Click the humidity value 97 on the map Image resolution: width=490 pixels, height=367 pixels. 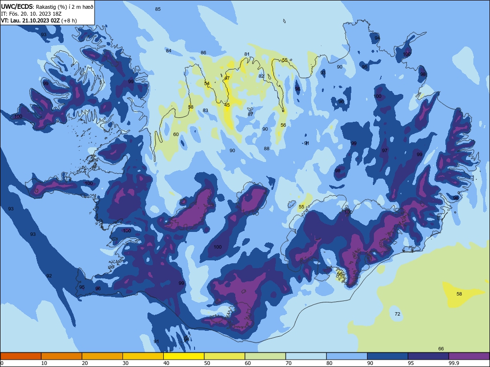[385, 150]
